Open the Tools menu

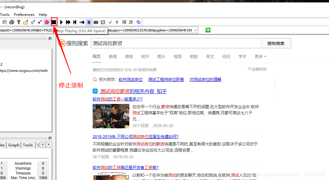[x=5, y=14]
